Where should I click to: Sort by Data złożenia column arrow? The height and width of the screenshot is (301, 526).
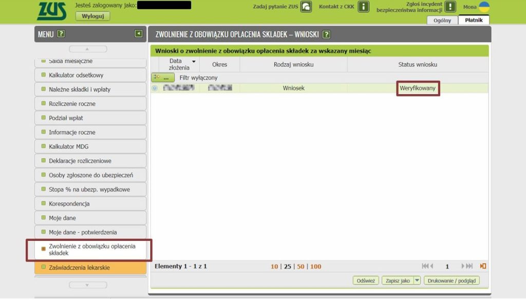[x=194, y=61]
